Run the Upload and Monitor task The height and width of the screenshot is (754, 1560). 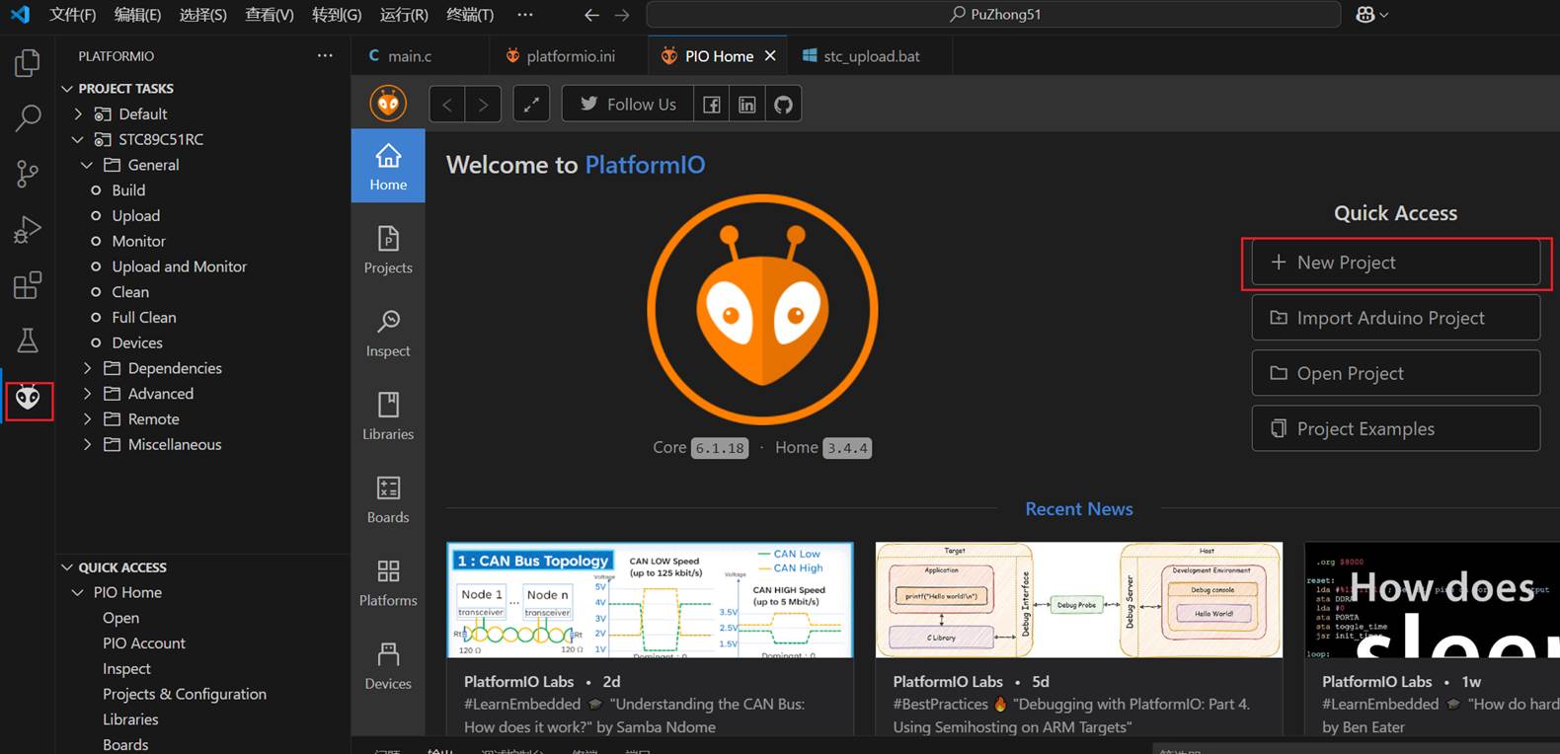pyautogui.click(x=179, y=266)
